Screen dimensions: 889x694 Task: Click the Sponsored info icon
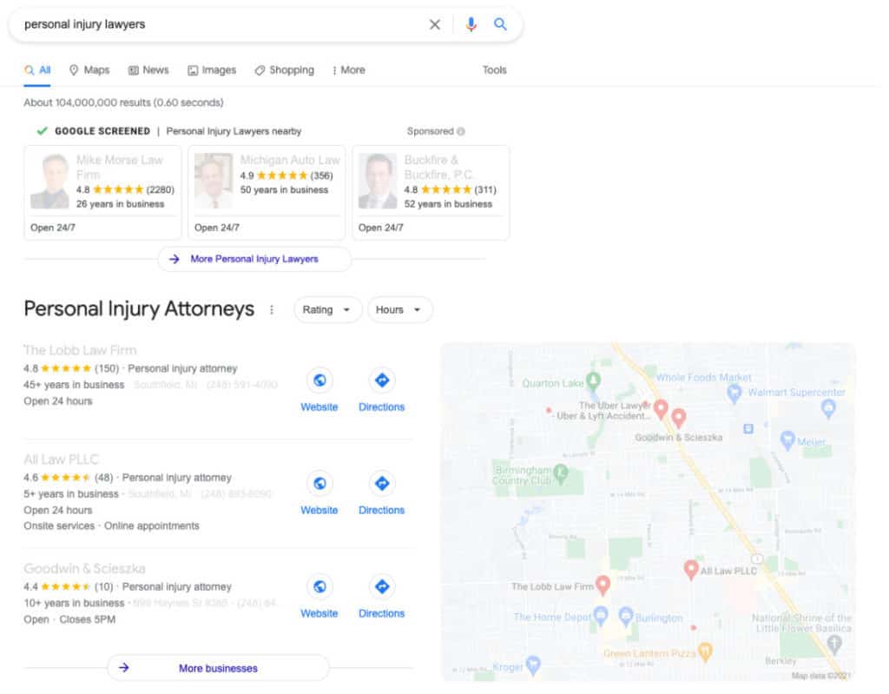(461, 132)
